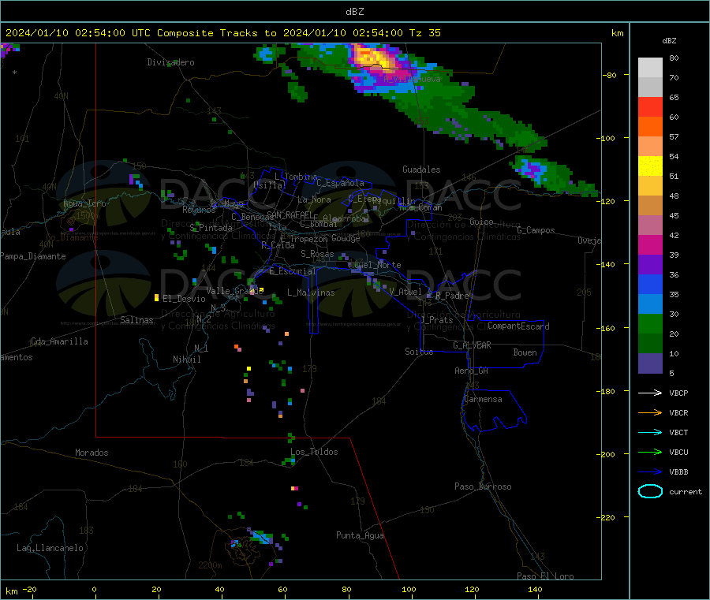710x600 pixels.
Task: Pick the blue 35 dBZ color swatch
Action: [x=650, y=284]
